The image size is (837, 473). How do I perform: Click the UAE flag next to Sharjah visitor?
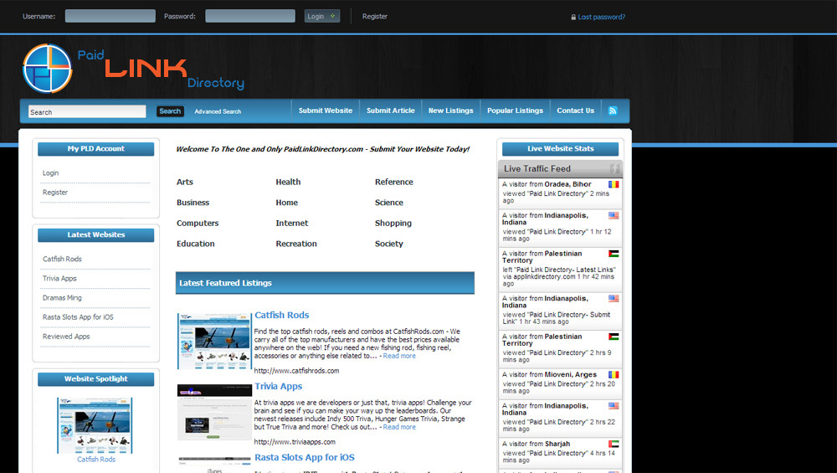pos(614,444)
